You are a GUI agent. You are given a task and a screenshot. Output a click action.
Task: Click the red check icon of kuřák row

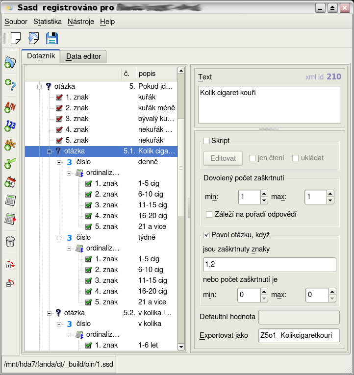(59, 97)
